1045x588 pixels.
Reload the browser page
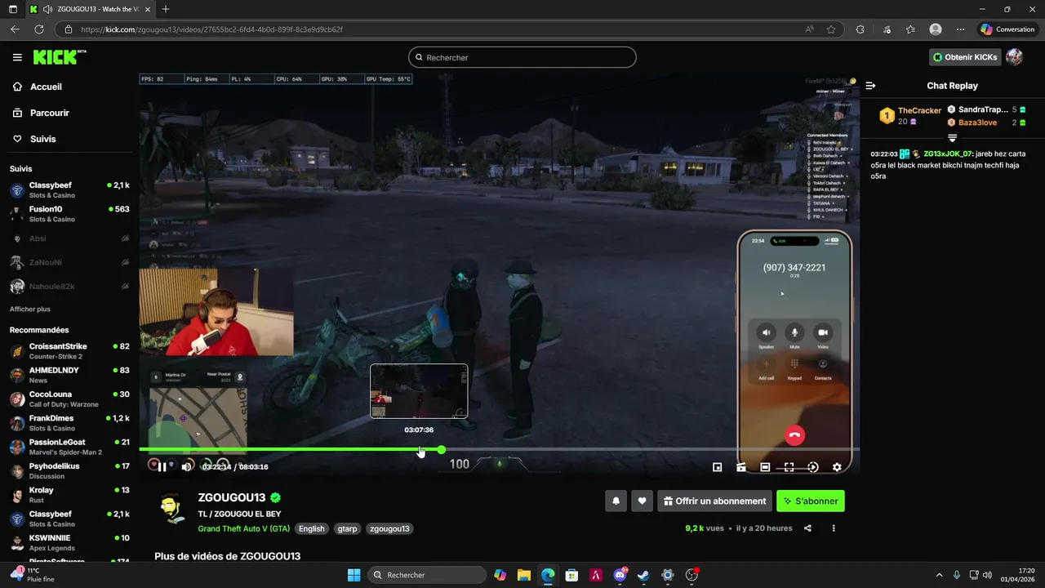[38, 29]
